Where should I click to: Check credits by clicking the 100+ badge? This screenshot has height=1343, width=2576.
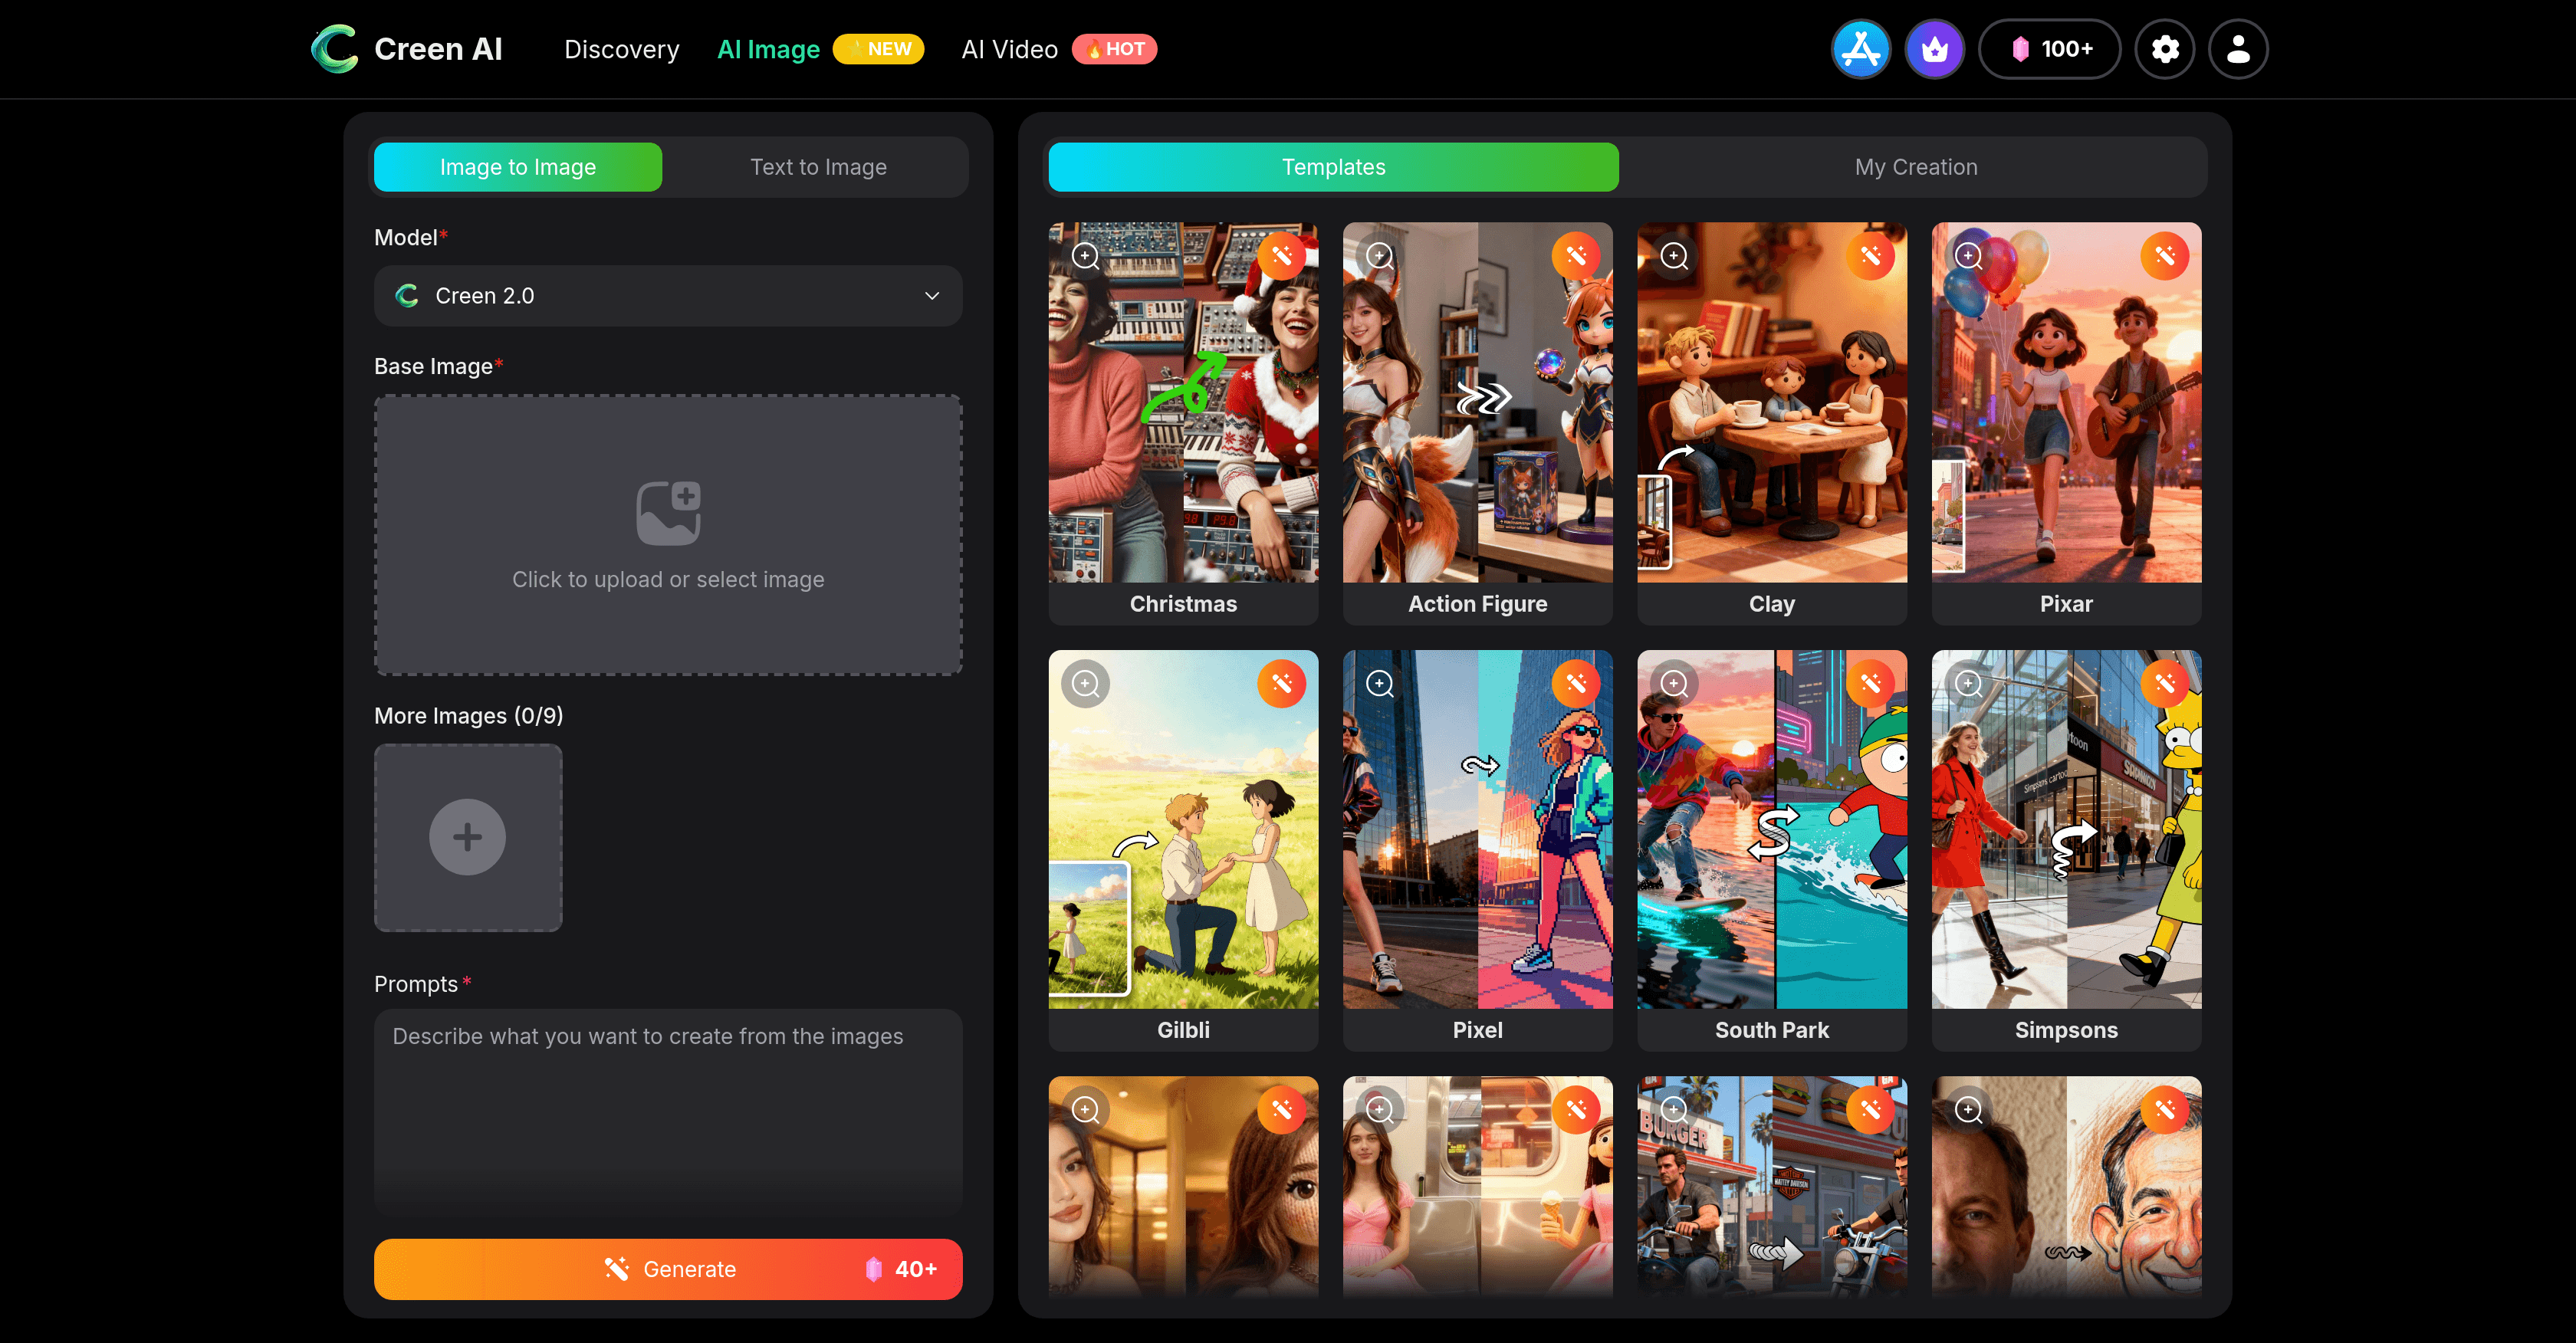(x=2049, y=48)
